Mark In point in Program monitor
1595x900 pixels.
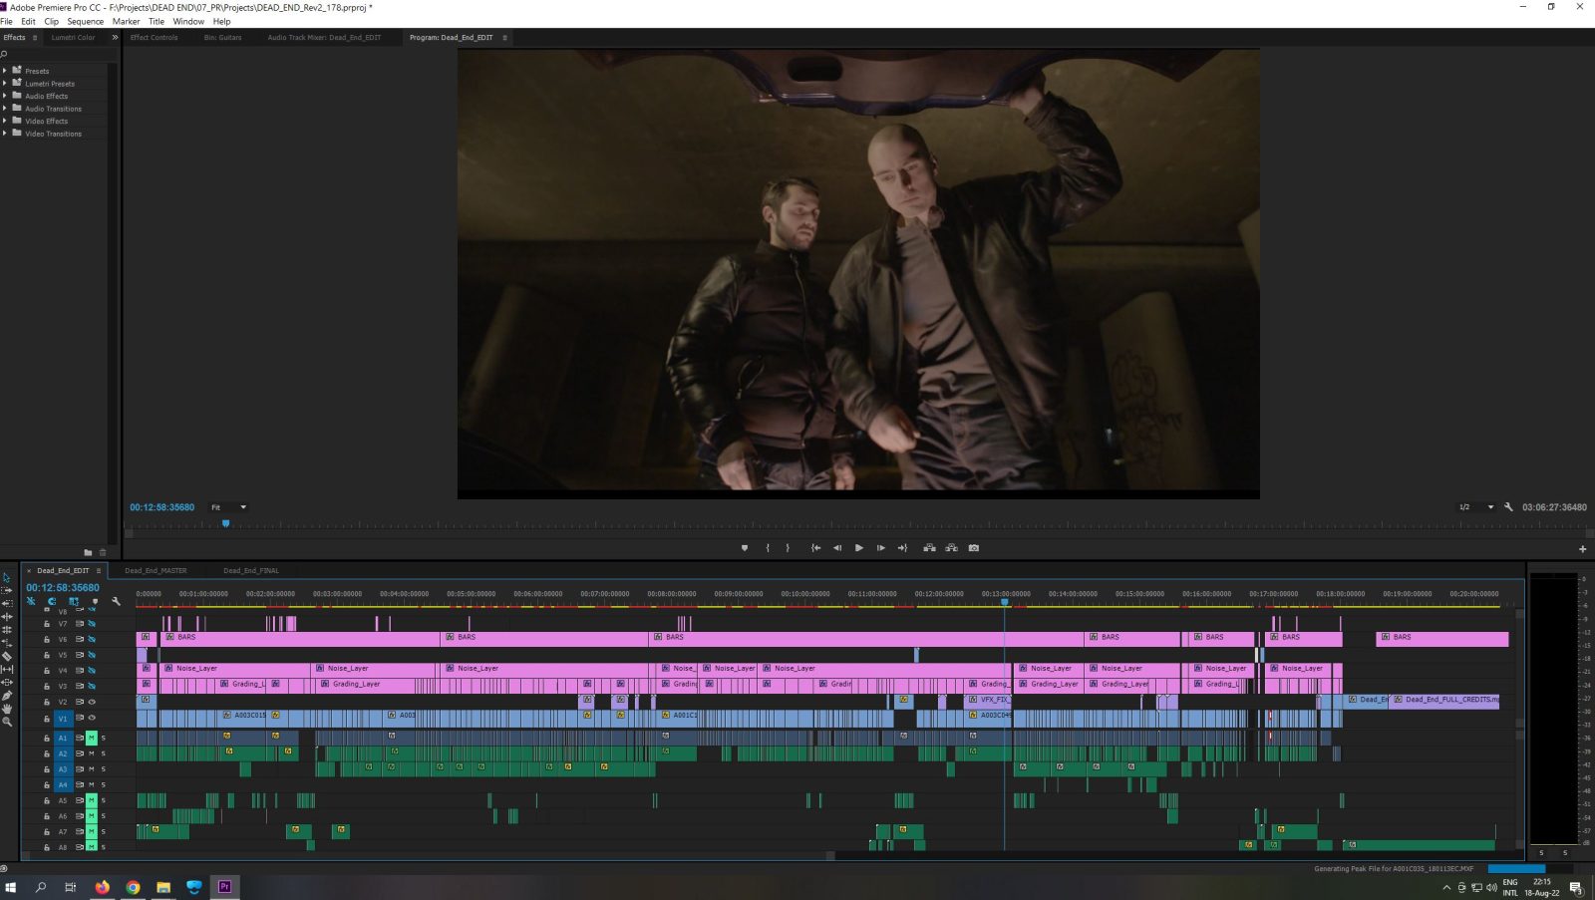click(x=768, y=547)
